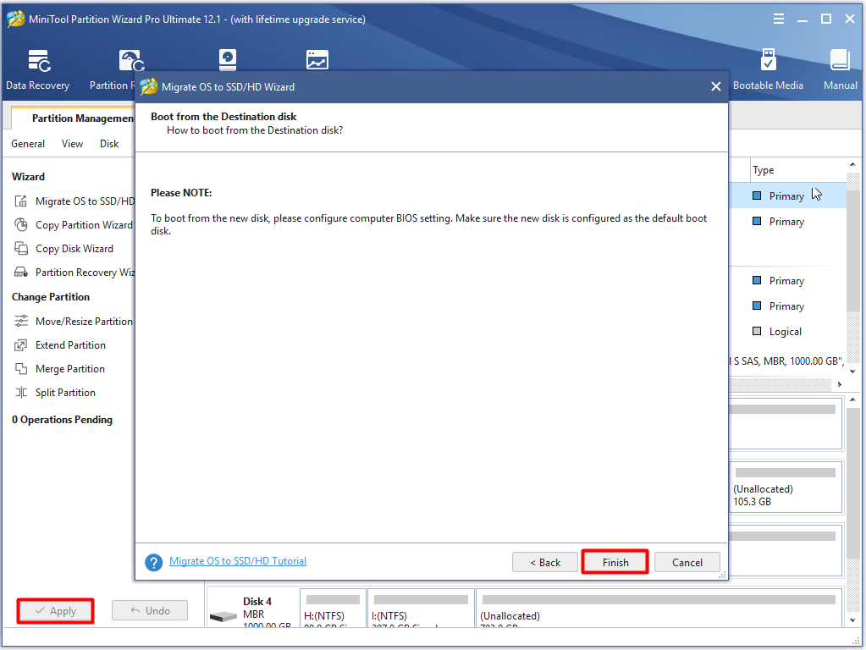Click the partition list horizontal scroll right arrow
The image size is (866, 650).
840,384
